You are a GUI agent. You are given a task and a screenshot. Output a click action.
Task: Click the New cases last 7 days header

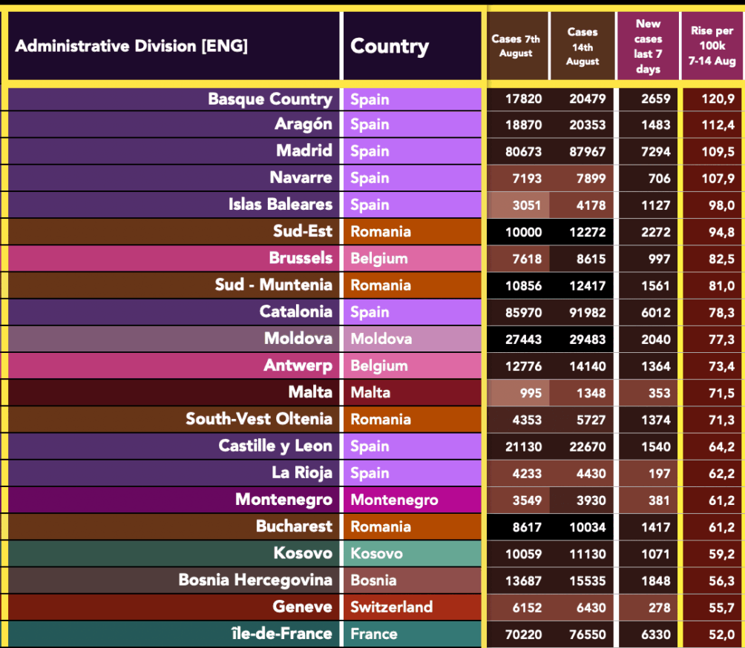coord(648,46)
